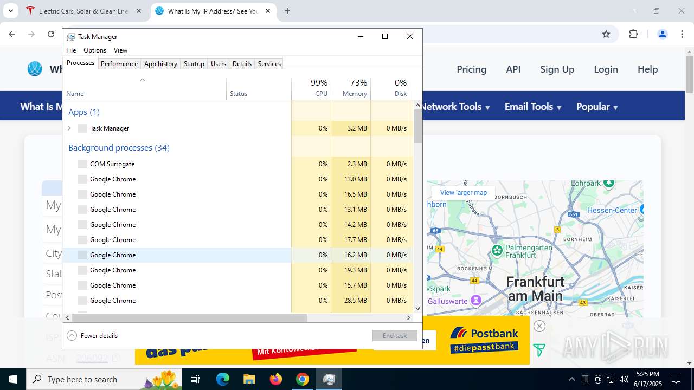
Task: Switch to the Performance tab
Action: click(119, 64)
